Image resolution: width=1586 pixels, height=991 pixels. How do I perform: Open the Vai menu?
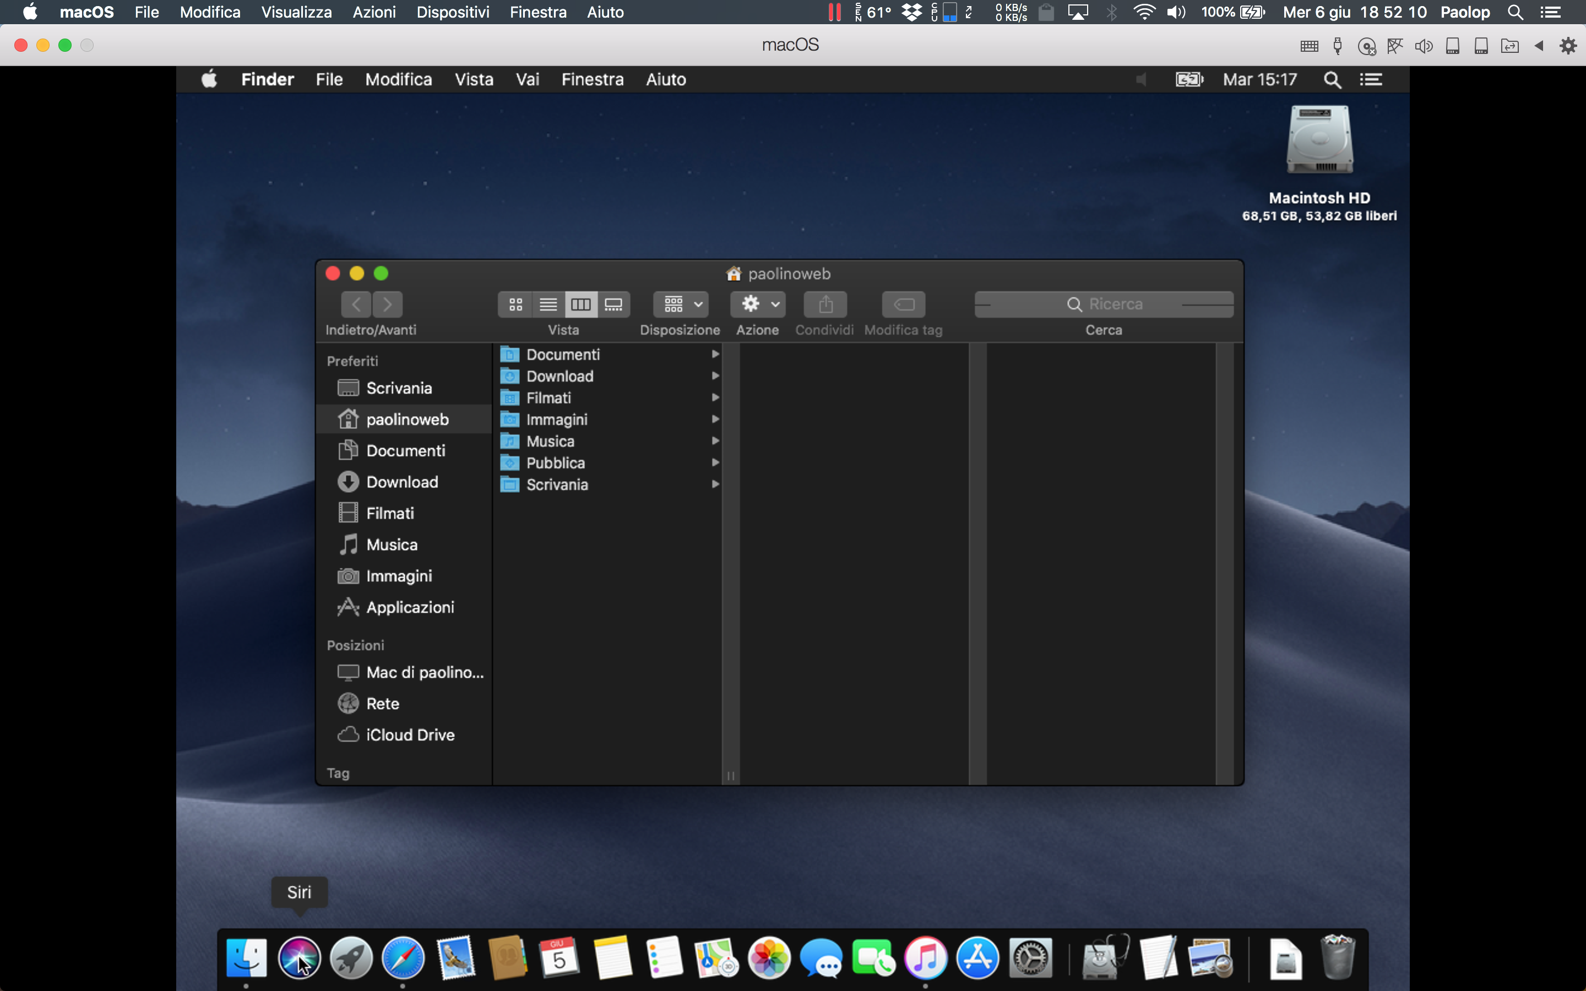coord(528,80)
